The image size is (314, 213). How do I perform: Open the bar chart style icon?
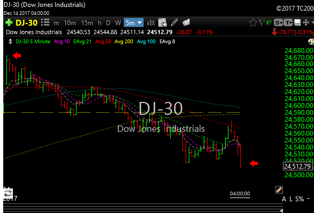(x=151, y=23)
